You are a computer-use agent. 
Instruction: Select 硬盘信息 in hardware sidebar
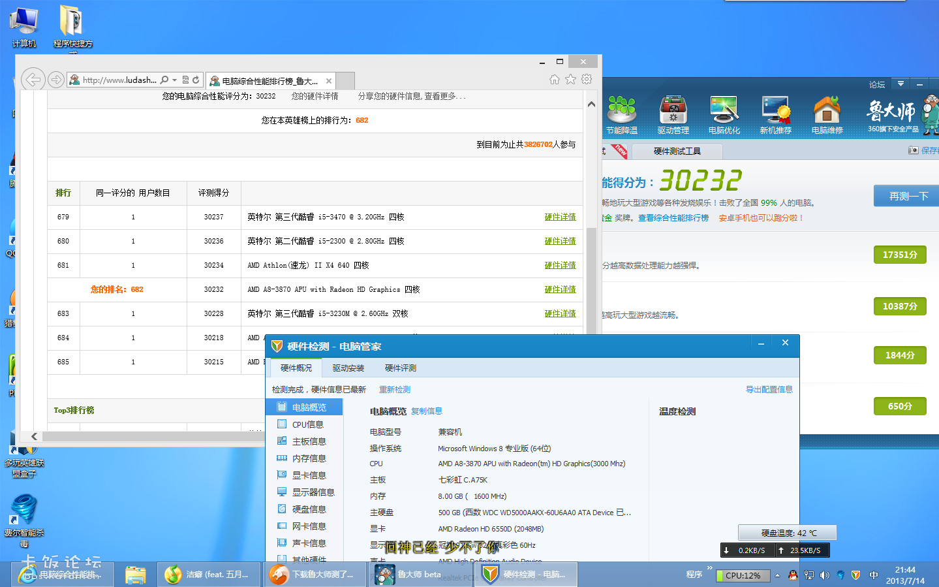[x=304, y=509]
